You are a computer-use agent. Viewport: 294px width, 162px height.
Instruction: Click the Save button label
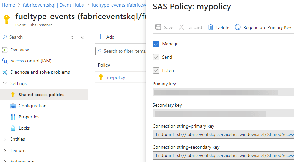[168, 27]
